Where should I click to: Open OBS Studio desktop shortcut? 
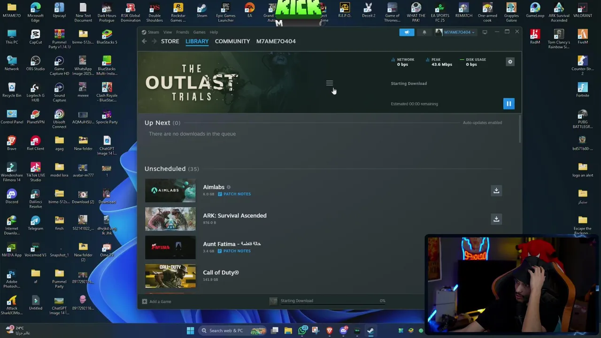coord(35,63)
